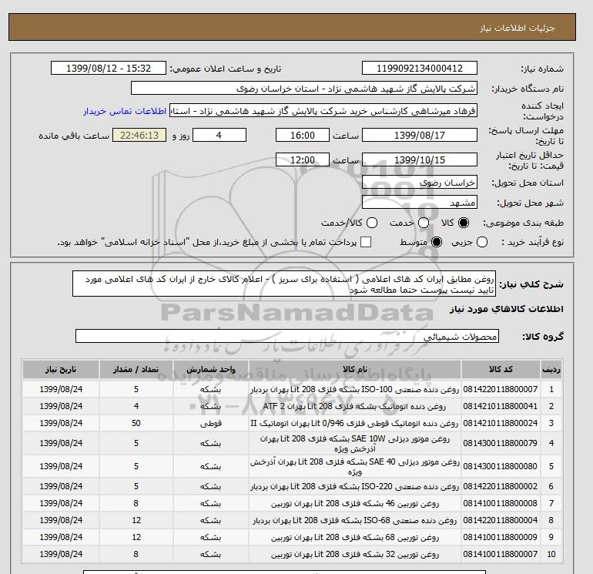Click the remaining time counter 22:46:13
Viewport: 593px width, 574px height.
click(x=139, y=135)
